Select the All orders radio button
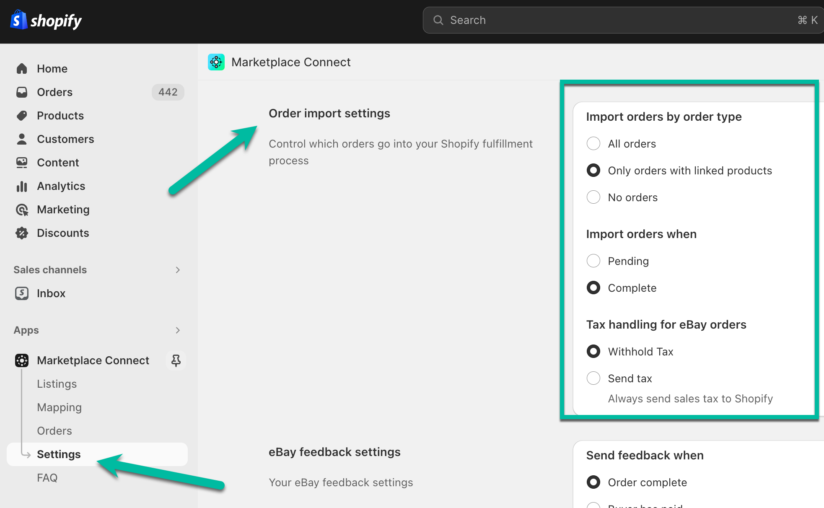 click(593, 143)
